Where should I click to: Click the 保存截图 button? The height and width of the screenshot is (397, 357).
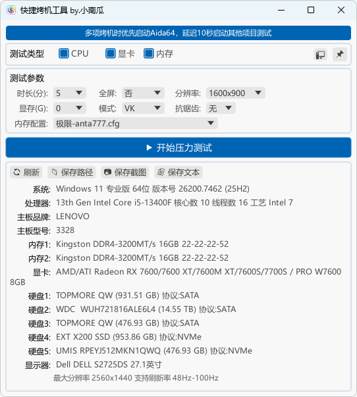[125, 172]
